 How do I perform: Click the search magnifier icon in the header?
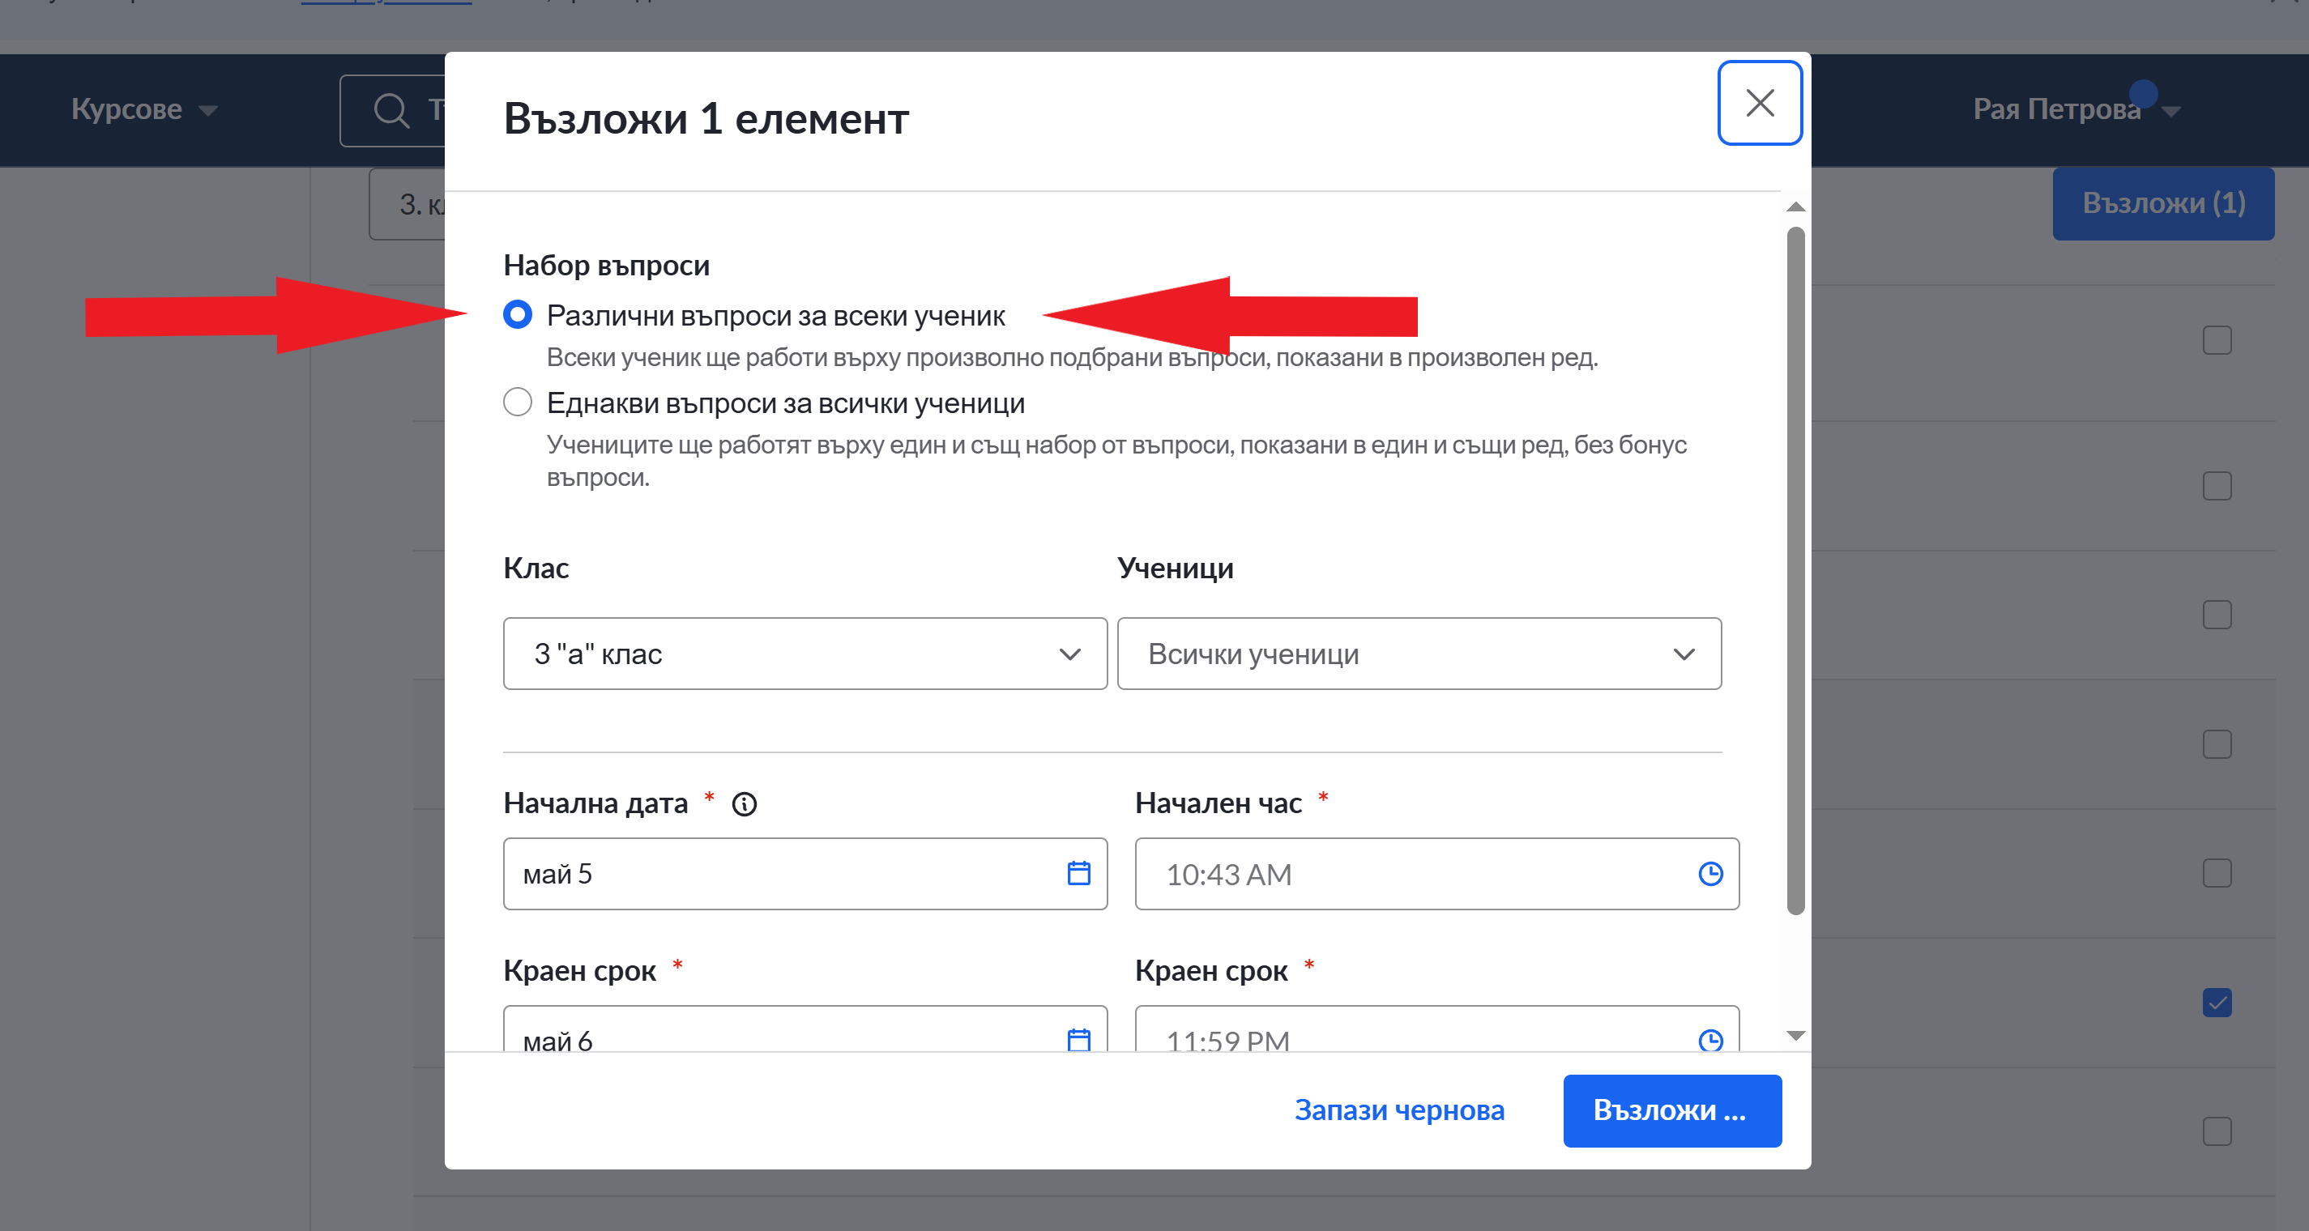[391, 110]
